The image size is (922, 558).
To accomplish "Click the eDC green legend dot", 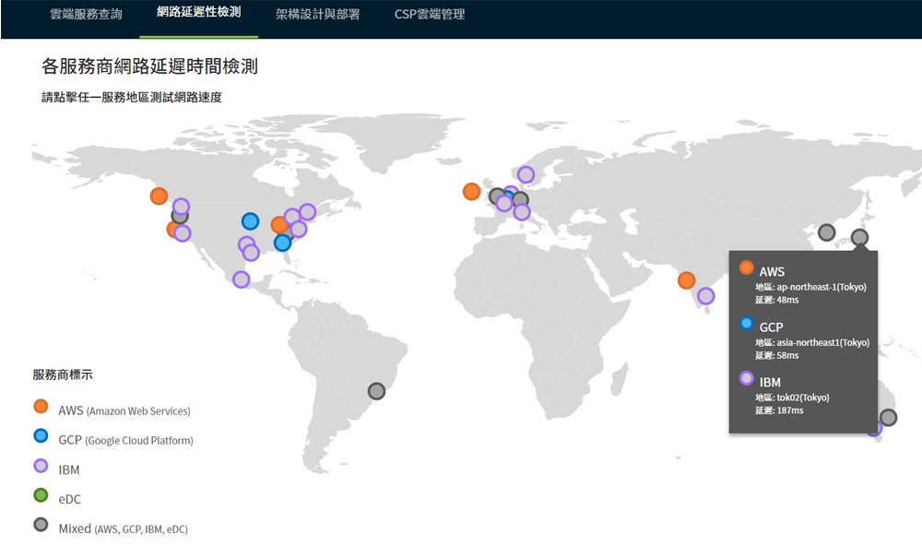I will pos(41,495).
